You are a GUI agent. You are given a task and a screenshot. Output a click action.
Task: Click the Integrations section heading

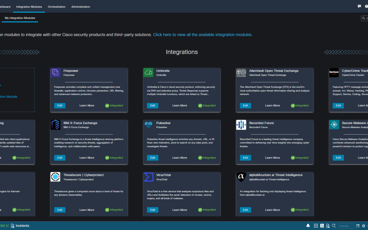pos(182,52)
